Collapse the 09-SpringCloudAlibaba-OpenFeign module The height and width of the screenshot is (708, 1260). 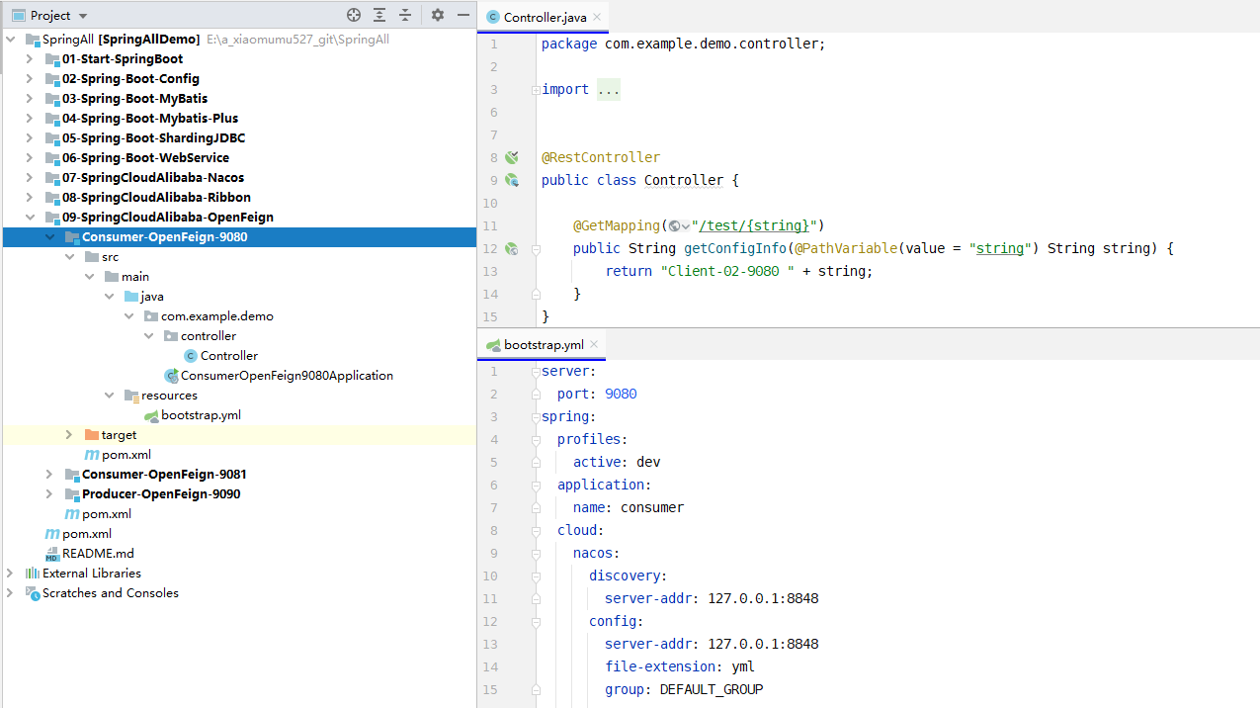(30, 218)
